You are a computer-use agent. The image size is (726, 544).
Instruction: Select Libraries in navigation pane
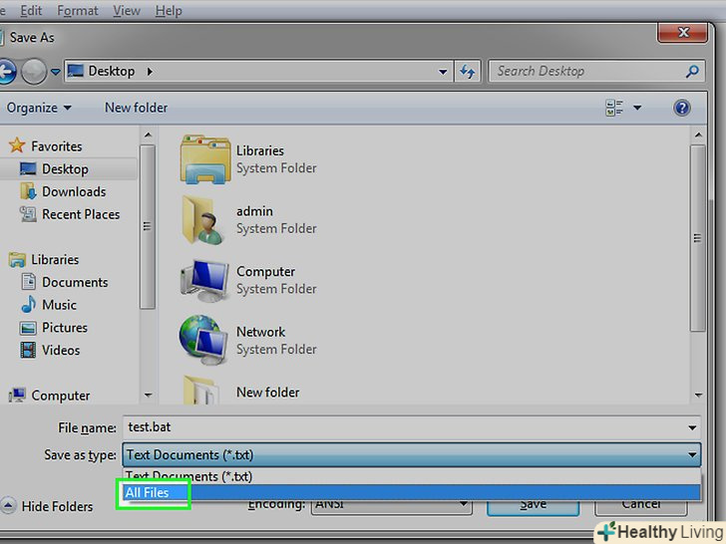[x=55, y=259]
